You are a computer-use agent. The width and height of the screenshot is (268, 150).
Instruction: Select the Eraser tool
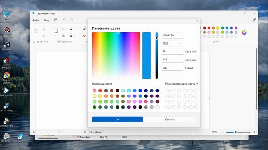coord(85,36)
